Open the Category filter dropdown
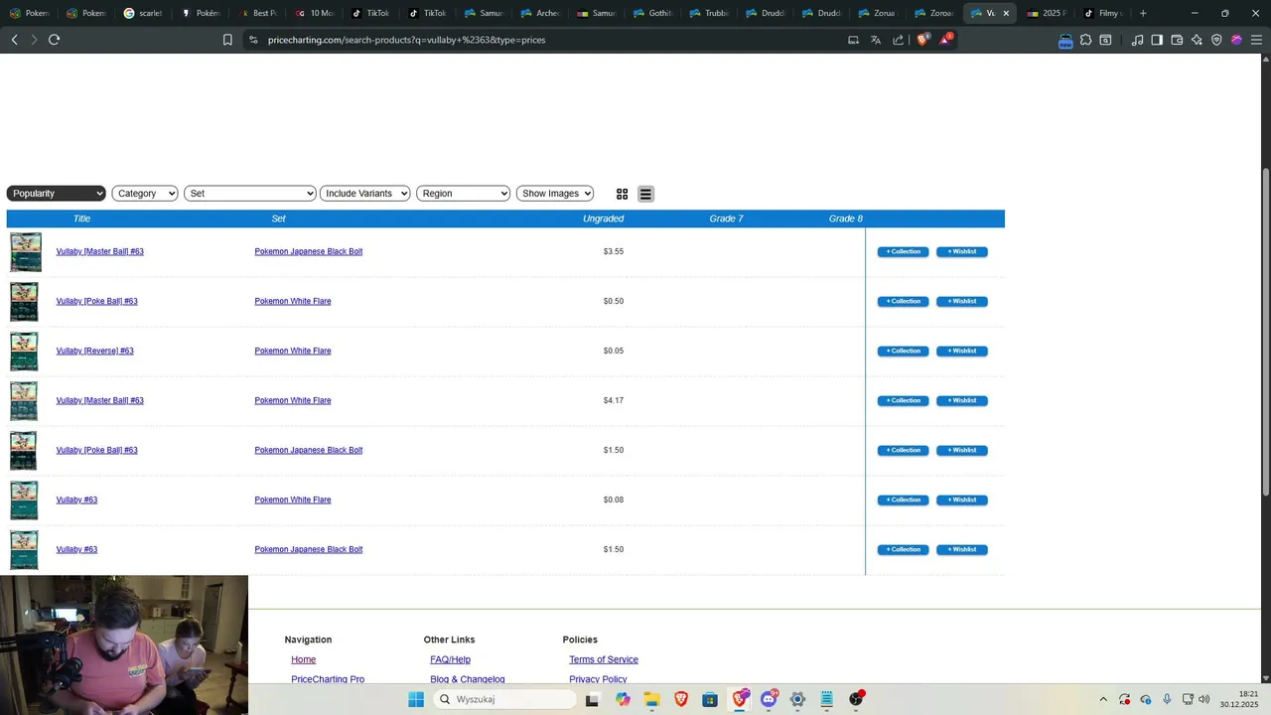1271x715 pixels. click(x=145, y=194)
